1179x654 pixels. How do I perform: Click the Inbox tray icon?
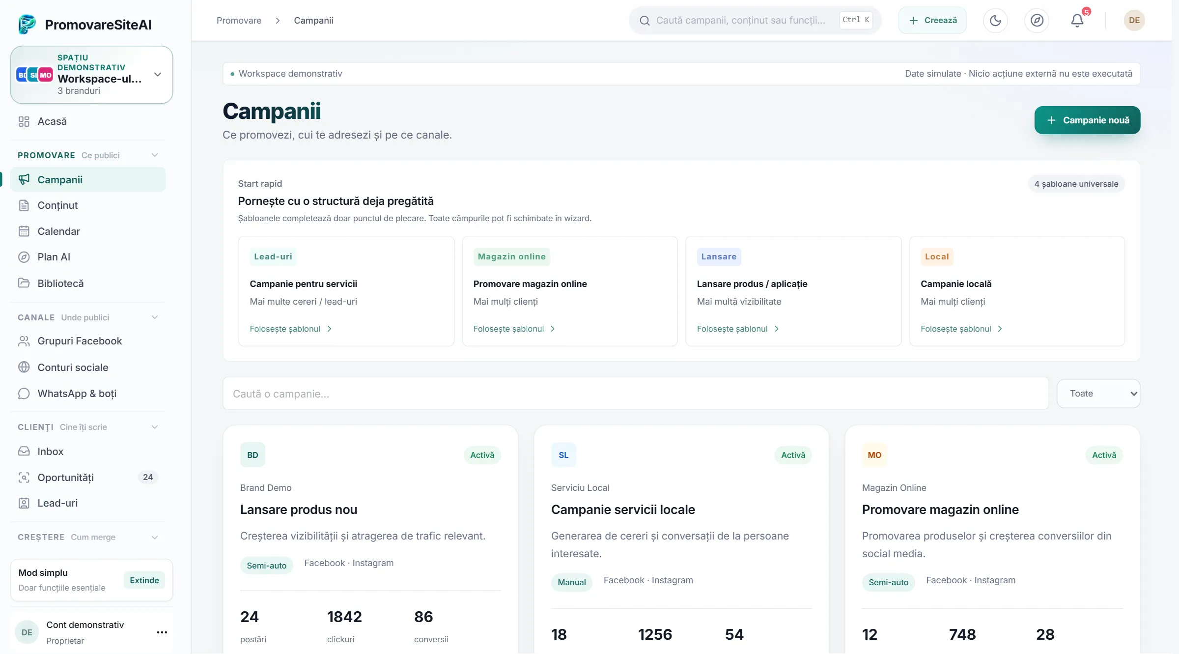(24, 451)
